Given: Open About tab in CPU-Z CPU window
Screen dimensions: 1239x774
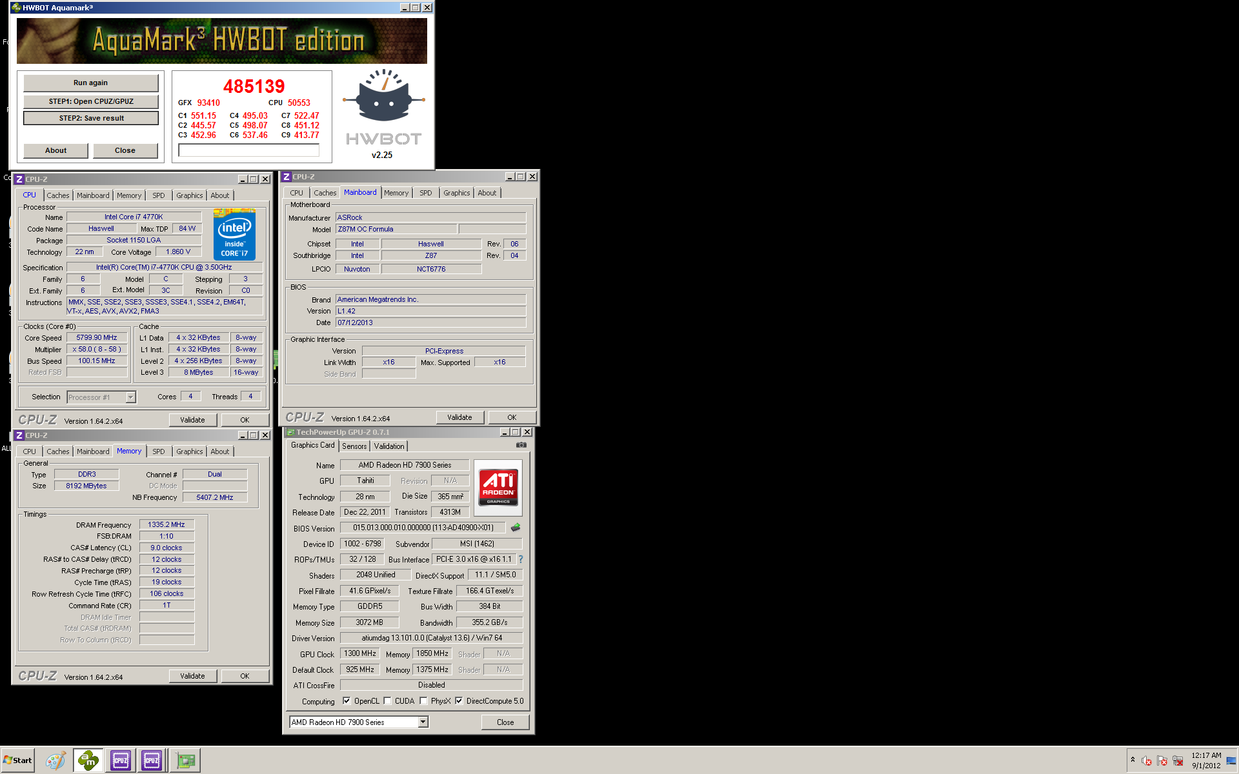Looking at the screenshot, I should point(220,195).
